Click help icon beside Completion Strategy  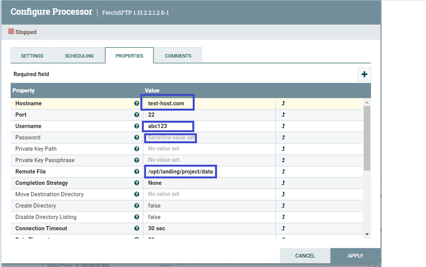click(136, 183)
